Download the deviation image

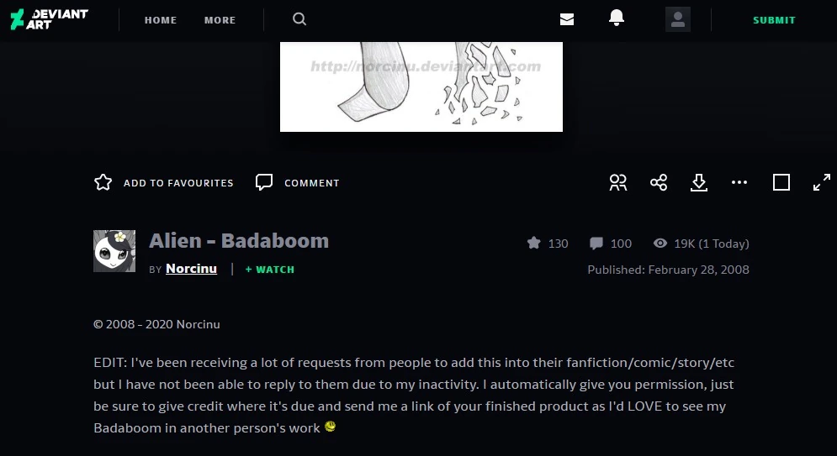699,182
